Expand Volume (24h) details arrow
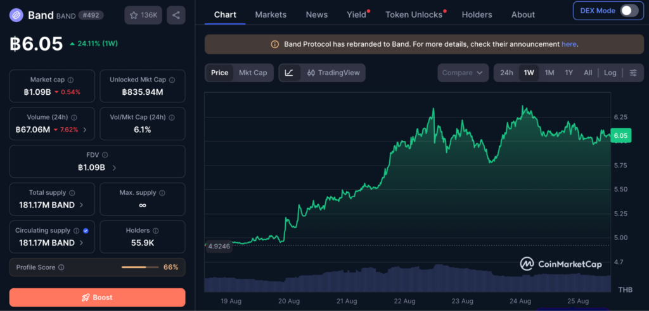The height and width of the screenshot is (311, 649). coord(85,130)
